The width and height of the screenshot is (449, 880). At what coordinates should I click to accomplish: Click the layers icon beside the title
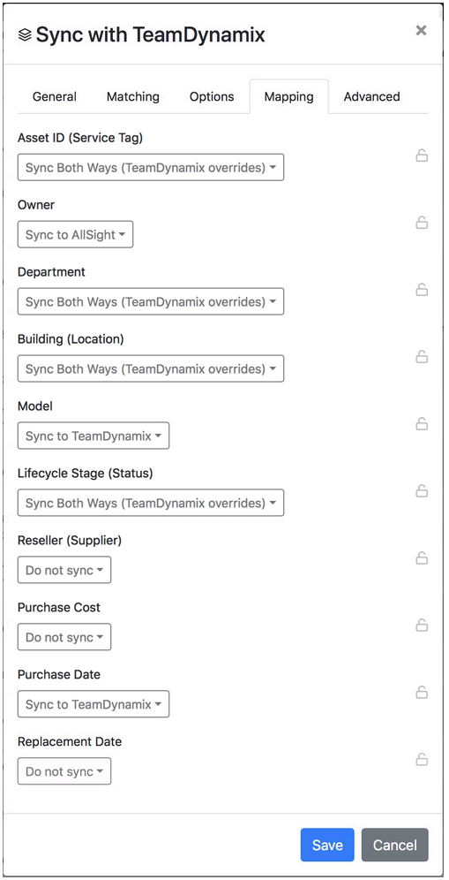click(25, 35)
